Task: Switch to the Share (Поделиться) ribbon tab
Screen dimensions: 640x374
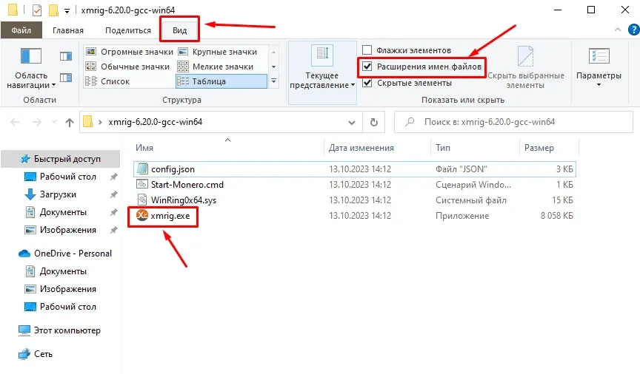Action: 127,30
